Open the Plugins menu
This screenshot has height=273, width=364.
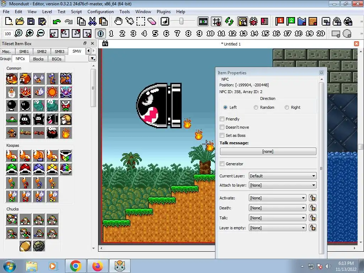point(164,12)
